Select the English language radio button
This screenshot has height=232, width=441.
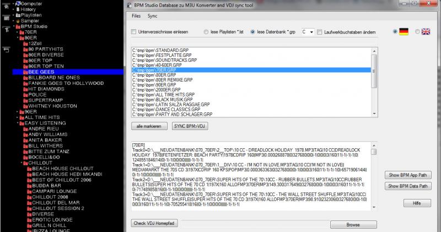coord(417,32)
